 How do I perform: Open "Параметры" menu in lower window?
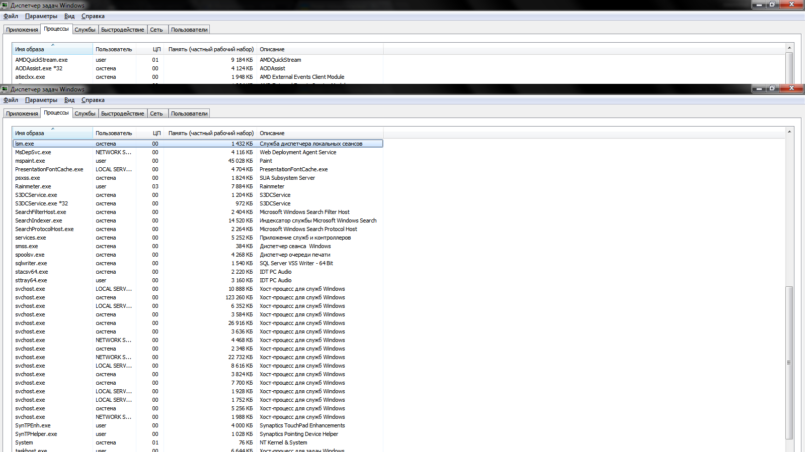pyautogui.click(x=41, y=100)
